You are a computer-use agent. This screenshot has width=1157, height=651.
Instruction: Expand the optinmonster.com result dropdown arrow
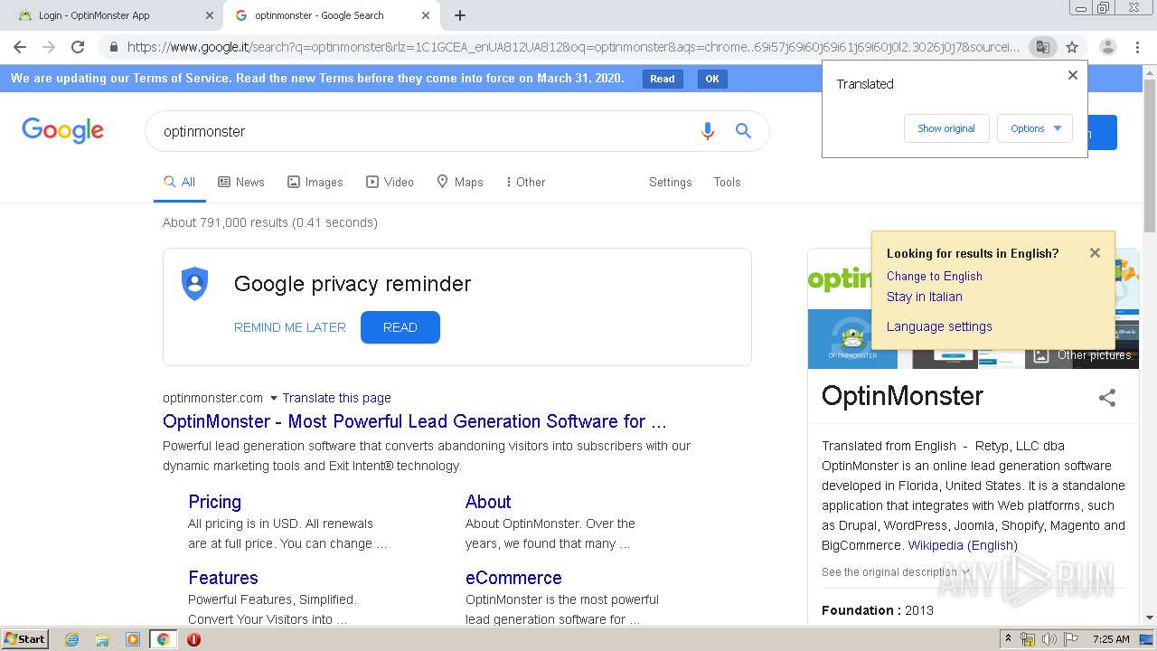pyautogui.click(x=274, y=398)
